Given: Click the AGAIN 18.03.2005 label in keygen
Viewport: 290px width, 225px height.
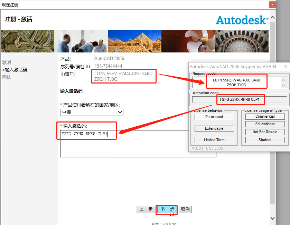Looking at the screenshot, I should click(207, 148).
